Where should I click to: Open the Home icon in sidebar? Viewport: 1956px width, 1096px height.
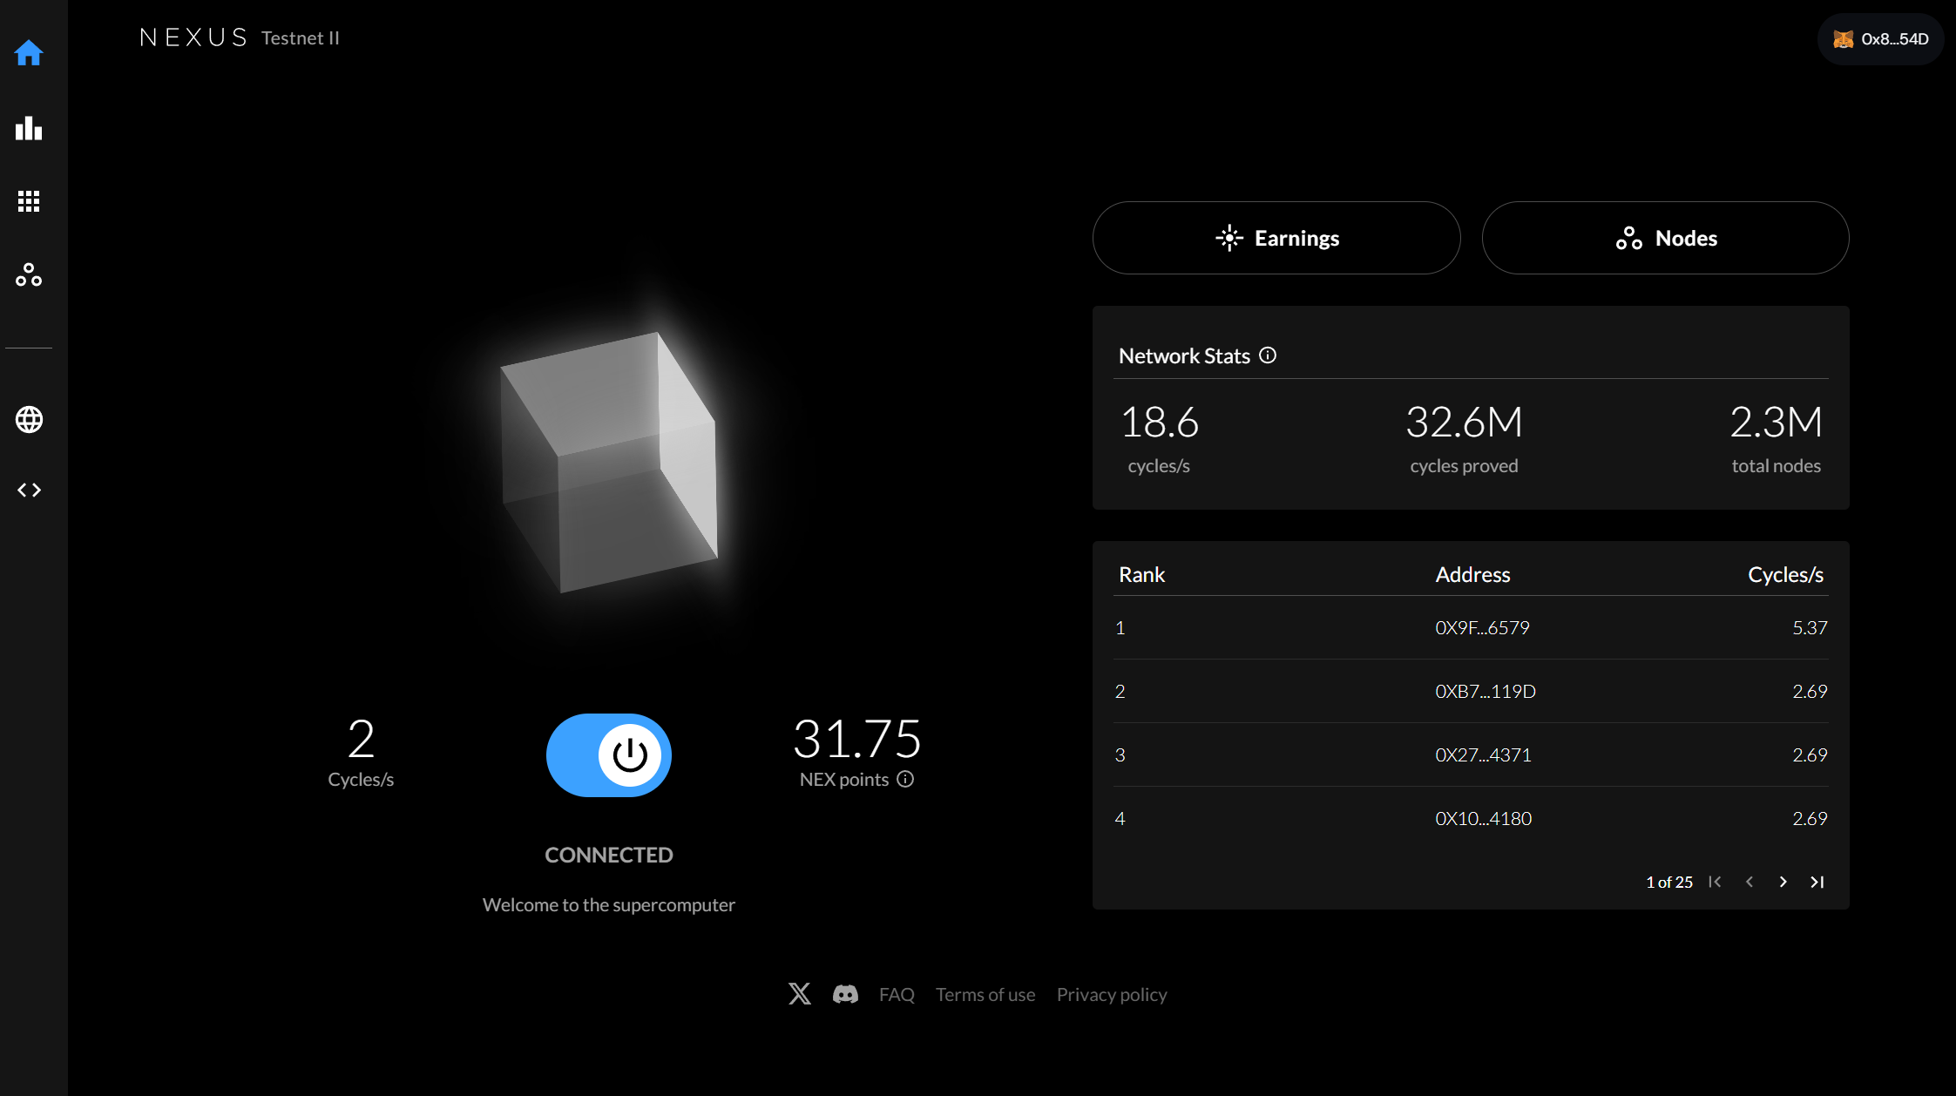pos(29,53)
